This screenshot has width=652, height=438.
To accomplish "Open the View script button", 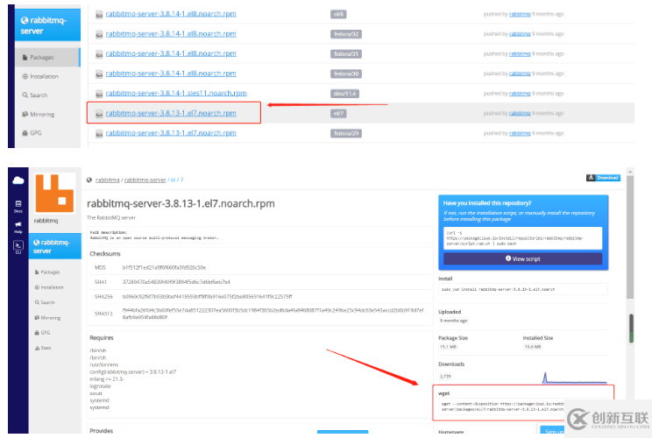I will (522, 258).
